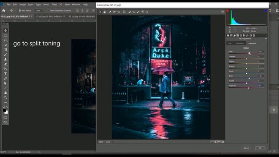This screenshot has height=157, width=279.
Task: Select the Eraser tool
Action: tap(5, 64)
